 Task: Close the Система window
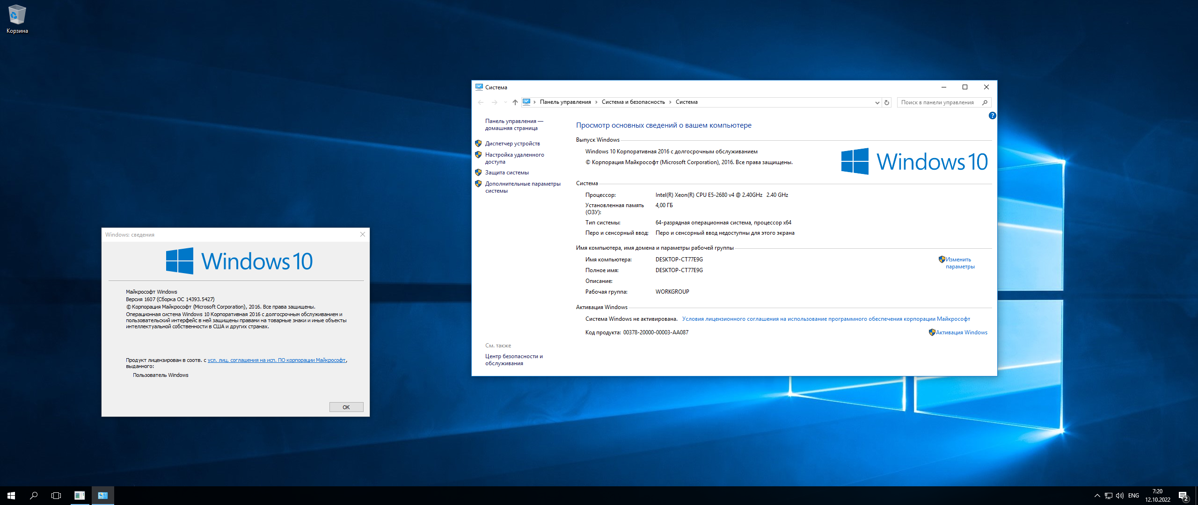(x=986, y=87)
